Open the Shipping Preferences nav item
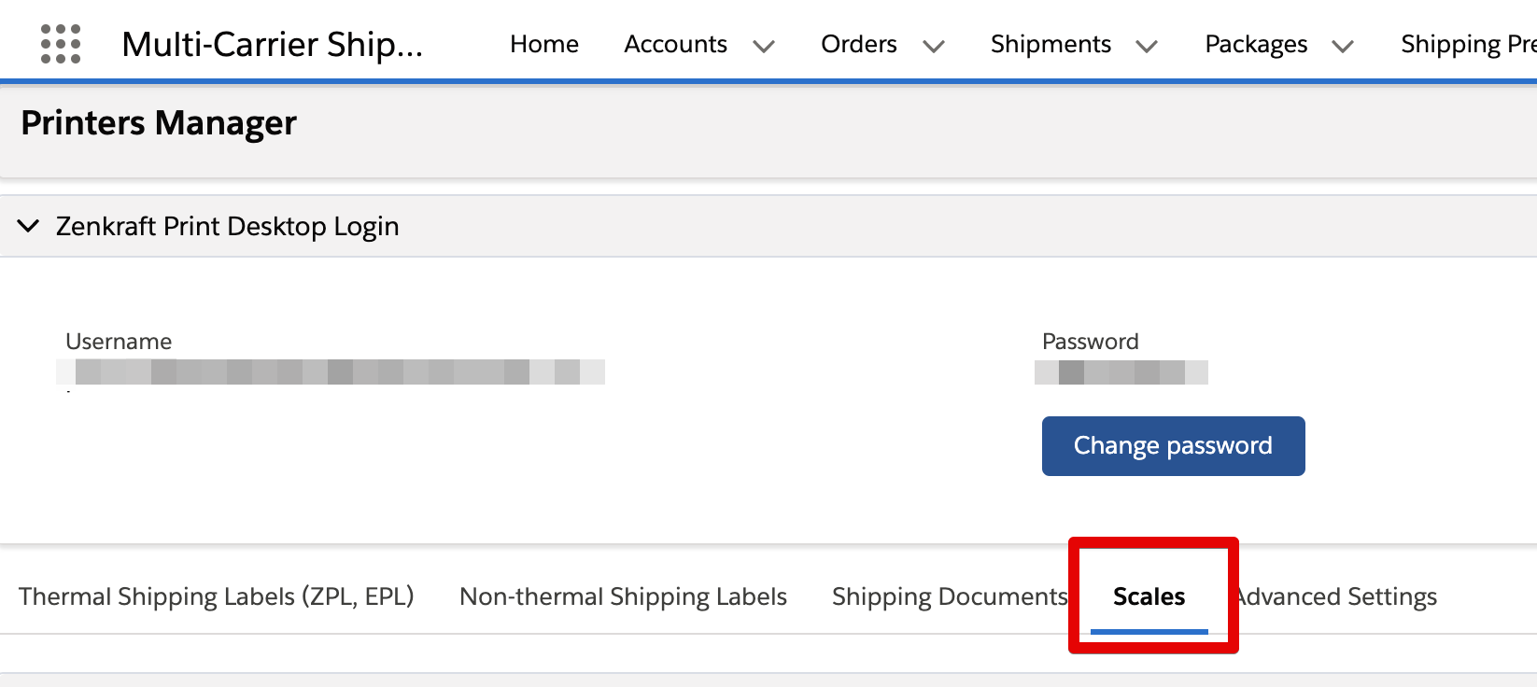Image resolution: width=1537 pixels, height=687 pixels. click(x=1468, y=44)
